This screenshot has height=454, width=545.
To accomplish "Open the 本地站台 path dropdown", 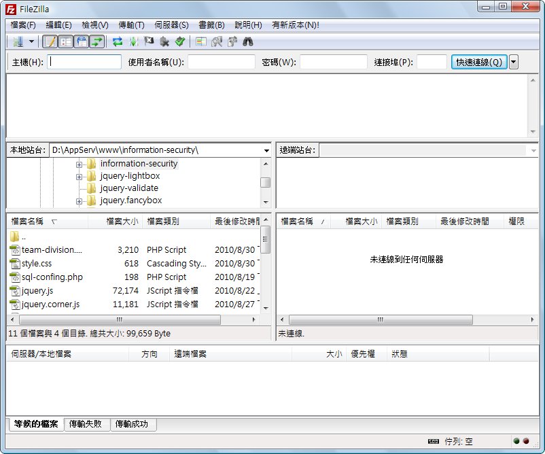I will (266, 150).
